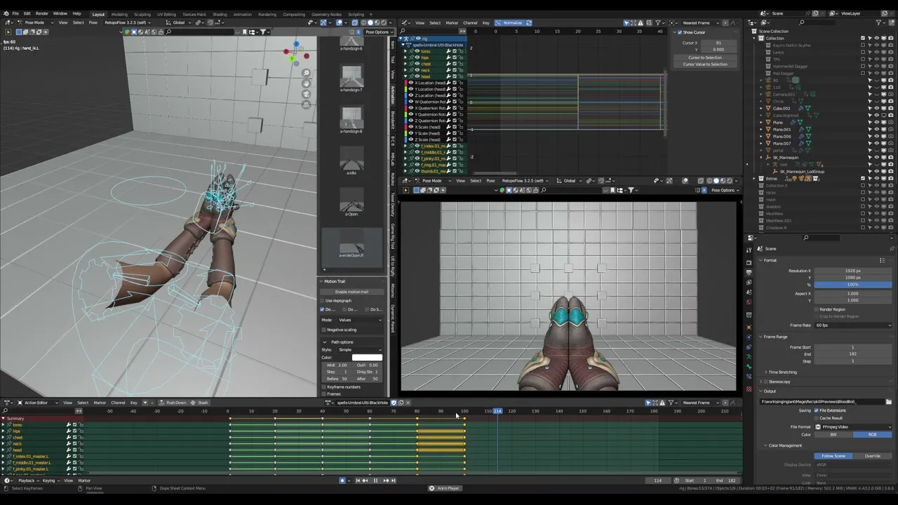Open the File menu

tap(15, 13)
